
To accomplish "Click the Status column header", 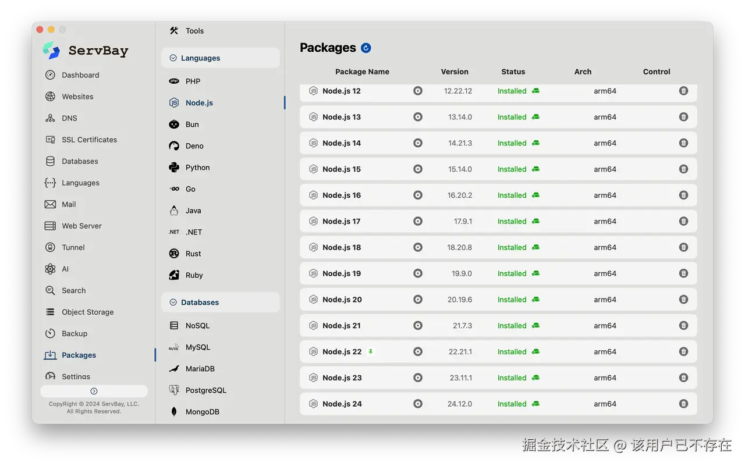I will pyautogui.click(x=513, y=72).
